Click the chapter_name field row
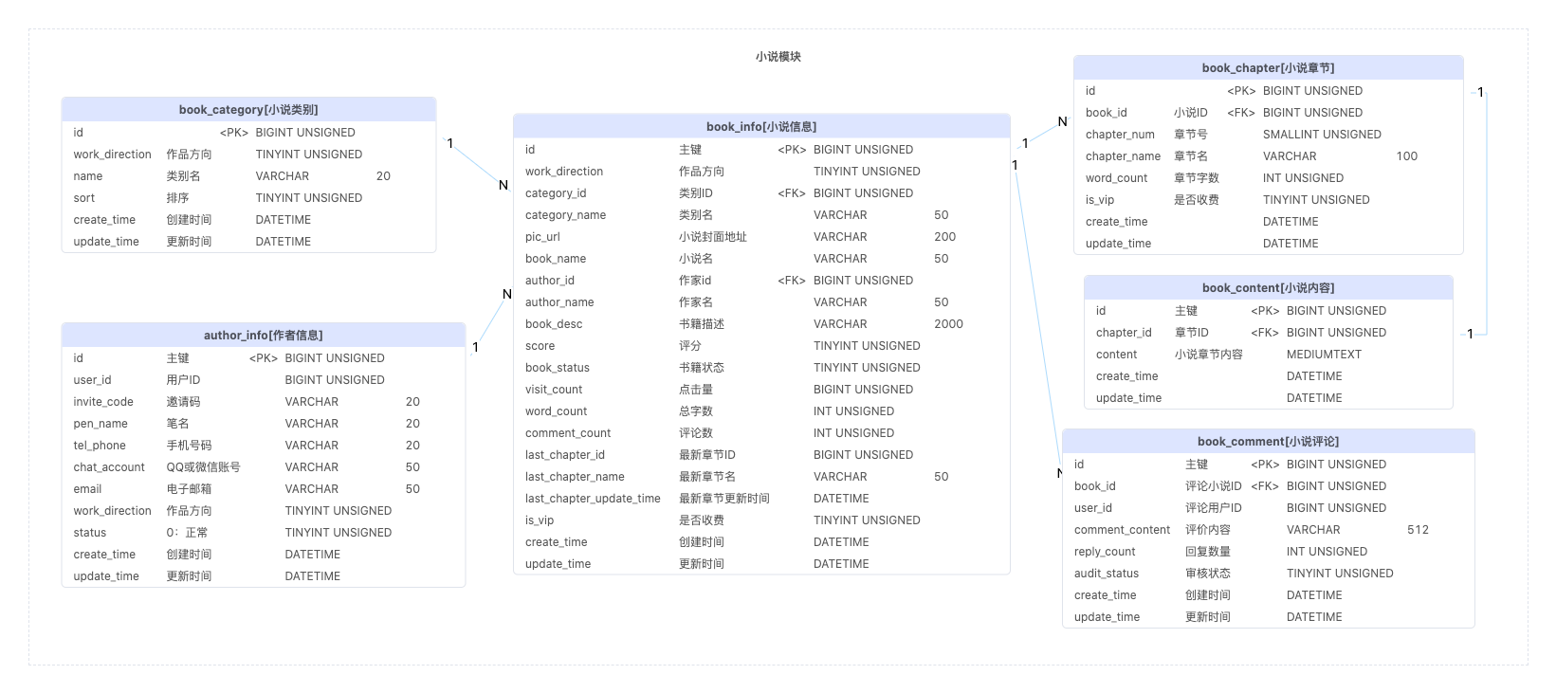Image resolution: width=1556 pixels, height=693 pixels. (x=1269, y=156)
